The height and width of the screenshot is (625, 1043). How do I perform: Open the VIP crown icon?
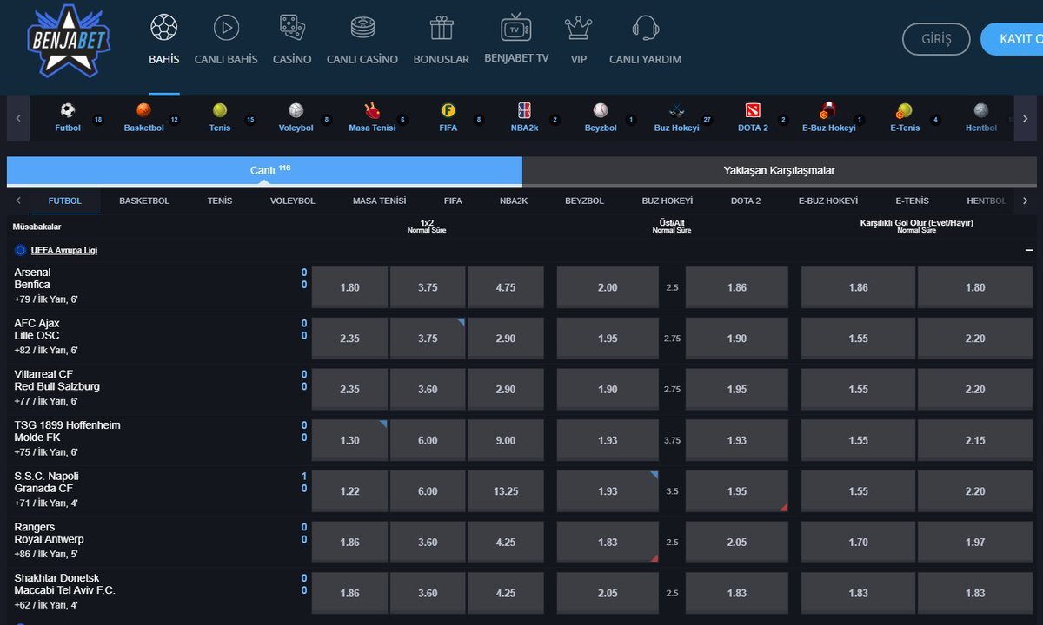[x=579, y=28]
